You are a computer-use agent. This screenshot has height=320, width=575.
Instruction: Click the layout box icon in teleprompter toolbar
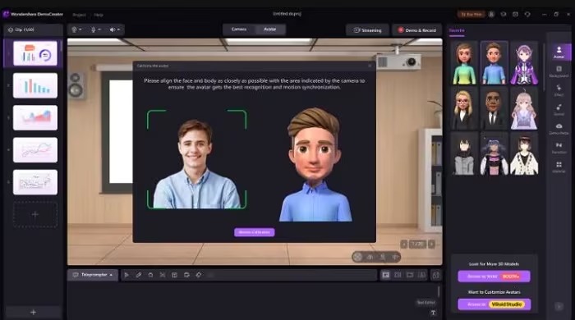pyautogui.click(x=174, y=275)
